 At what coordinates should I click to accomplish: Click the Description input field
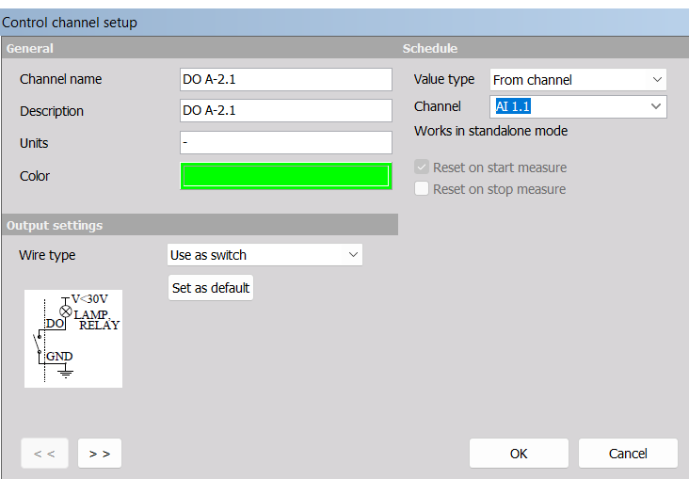coord(285,111)
